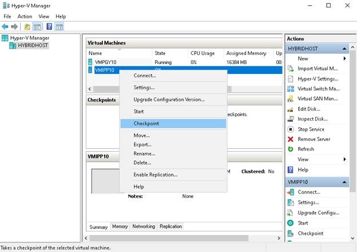357x252 pixels.
Task: Collapse the HYBRIDHOST actions section
Action: [x=344, y=49]
